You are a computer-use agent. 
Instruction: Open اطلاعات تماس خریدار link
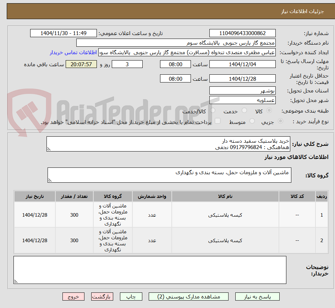(x=73, y=52)
